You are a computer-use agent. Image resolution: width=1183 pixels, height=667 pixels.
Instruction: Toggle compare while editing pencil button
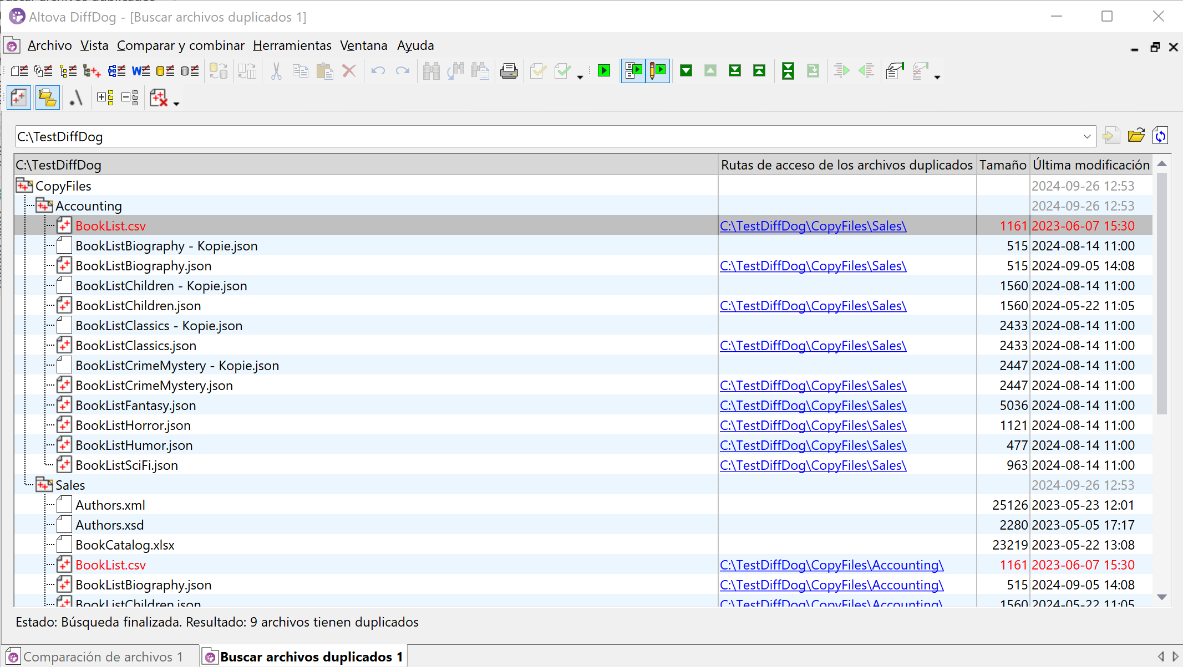(658, 71)
